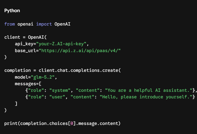
Task: Click the 'client' variable name
Action: 12,37
